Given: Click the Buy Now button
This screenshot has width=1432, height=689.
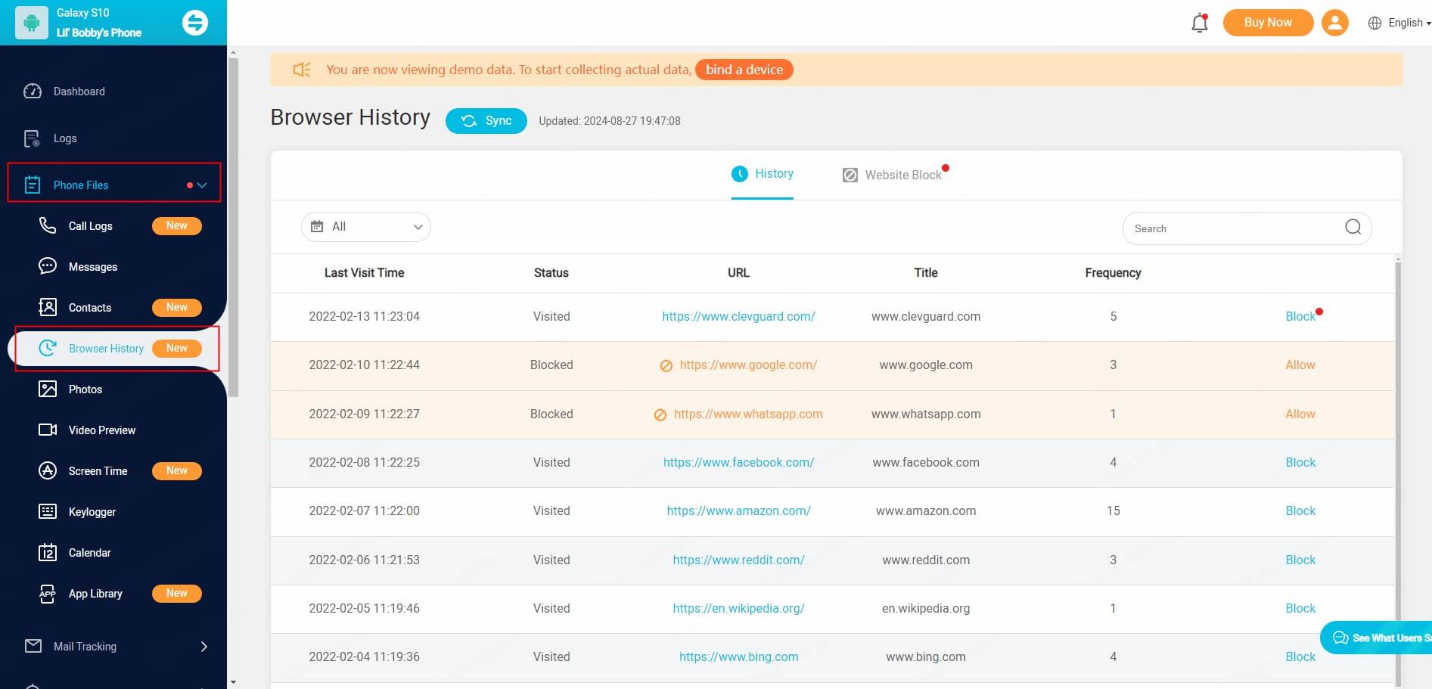Looking at the screenshot, I should click(x=1268, y=23).
